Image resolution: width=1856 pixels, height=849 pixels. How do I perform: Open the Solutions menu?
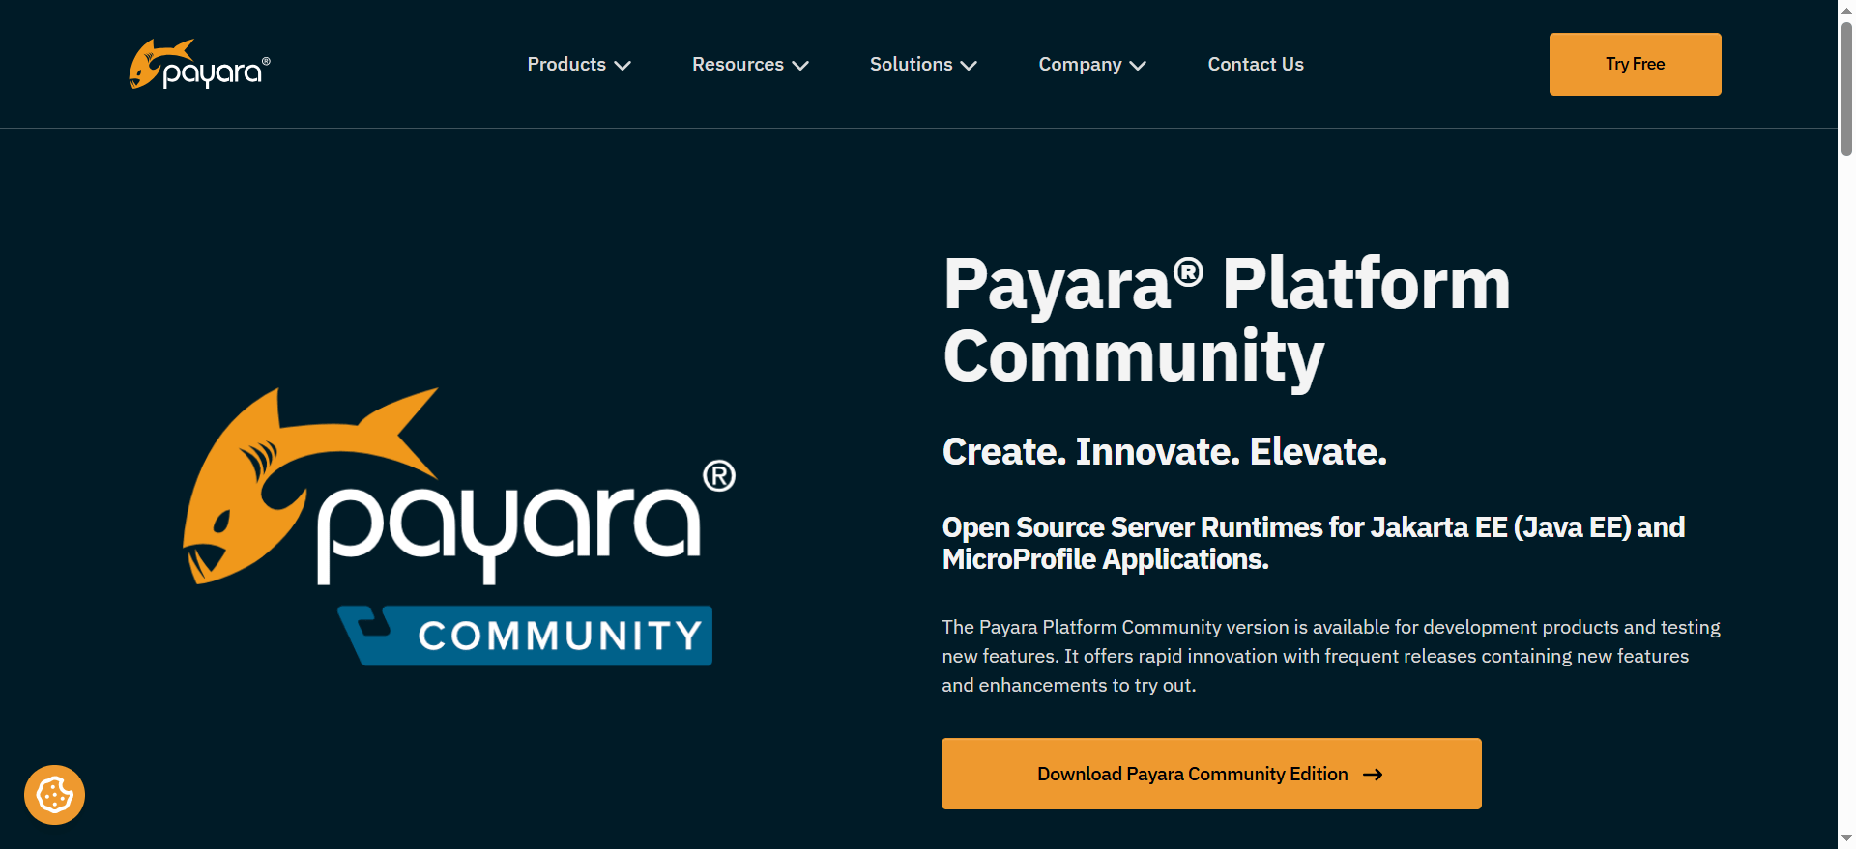point(923,64)
